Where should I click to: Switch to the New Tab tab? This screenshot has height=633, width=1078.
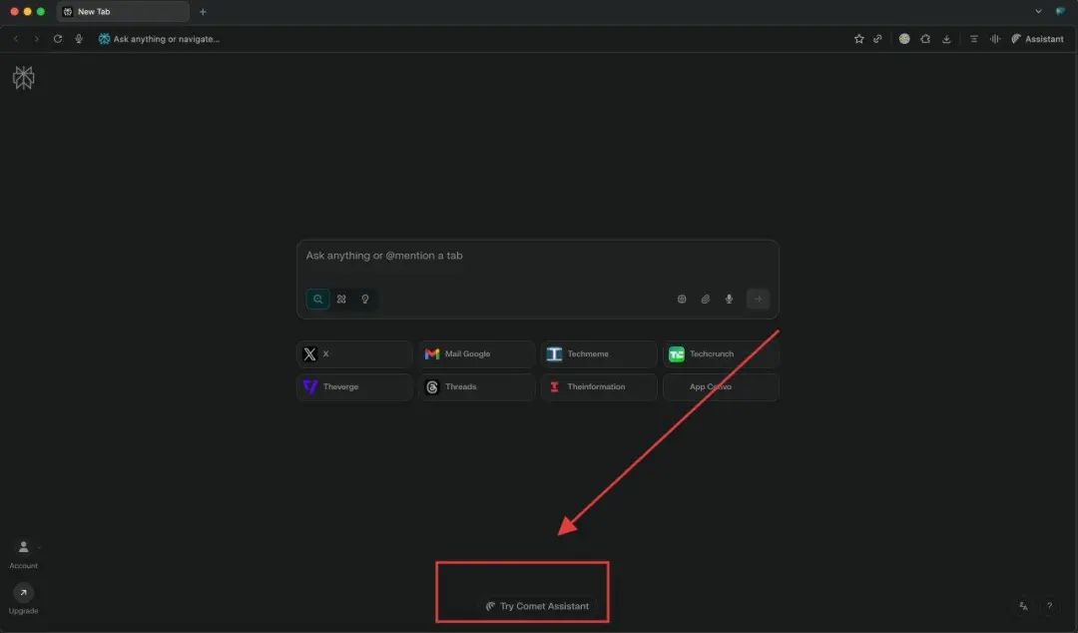coord(123,12)
